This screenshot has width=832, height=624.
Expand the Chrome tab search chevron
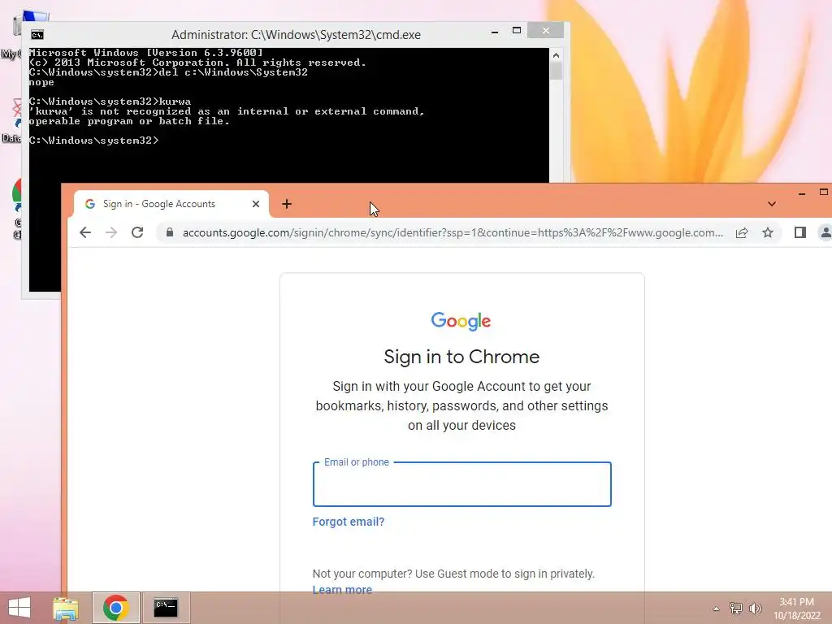click(x=772, y=204)
